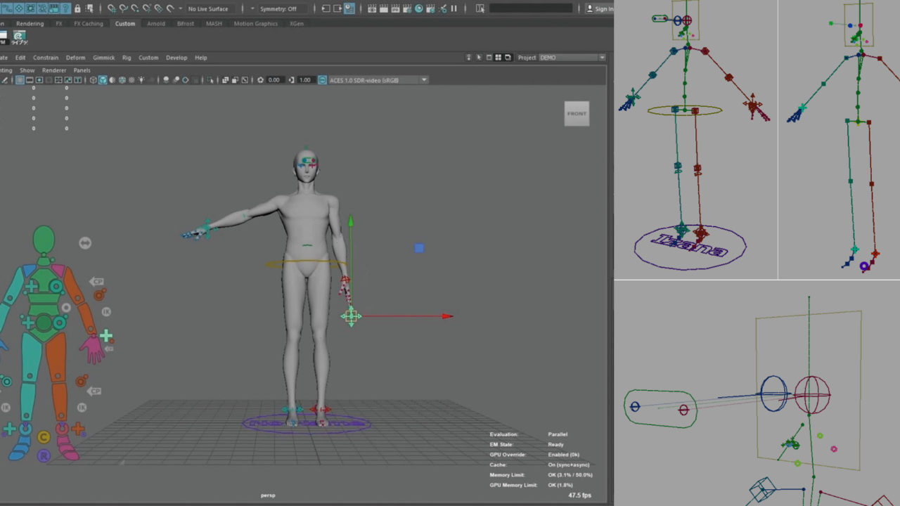This screenshot has height=506, width=900.
Task: Open the ACES 1.0 SDR-video view transform dropdown
Action: pos(423,80)
